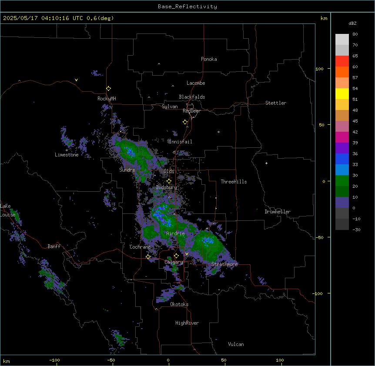375x366 pixels.
Task: Click the km label at bottom left
Action: (7, 361)
